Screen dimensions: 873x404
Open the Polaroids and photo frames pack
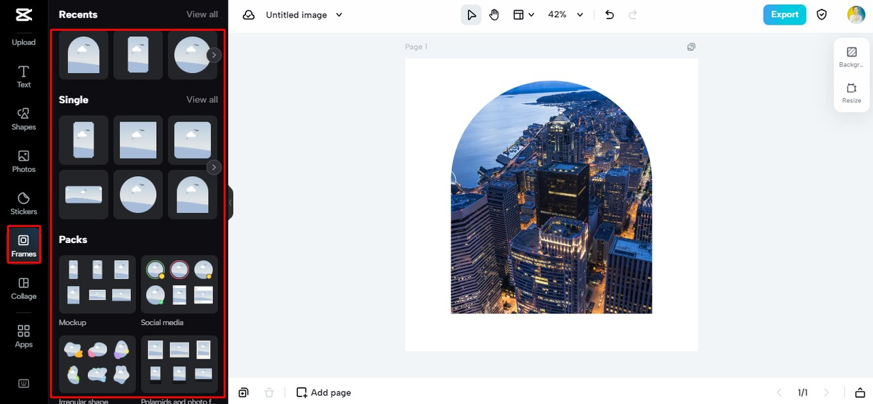[179, 364]
